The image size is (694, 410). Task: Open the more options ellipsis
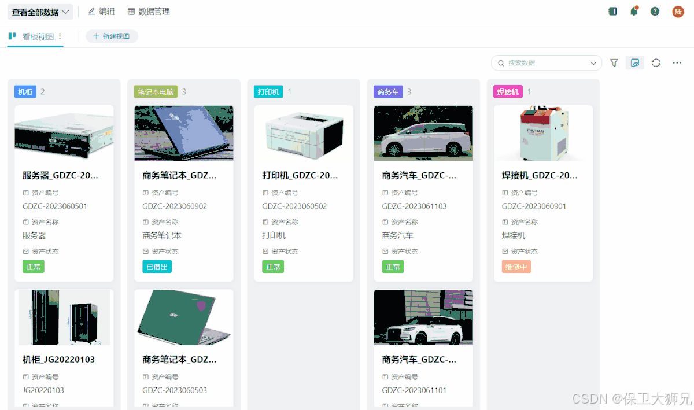point(677,62)
